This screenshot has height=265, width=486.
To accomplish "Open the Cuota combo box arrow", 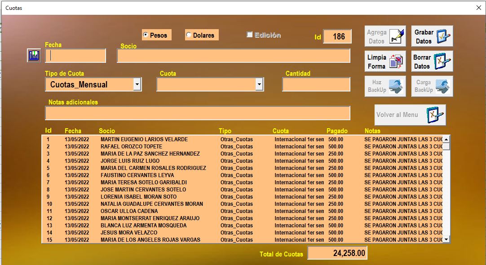I will [x=259, y=84].
